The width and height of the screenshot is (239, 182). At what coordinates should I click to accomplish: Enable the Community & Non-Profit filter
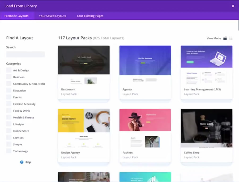pos(9,84)
